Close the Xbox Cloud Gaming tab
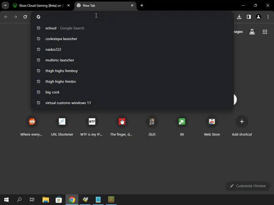This screenshot has width=274, height=205. (x=68, y=5)
